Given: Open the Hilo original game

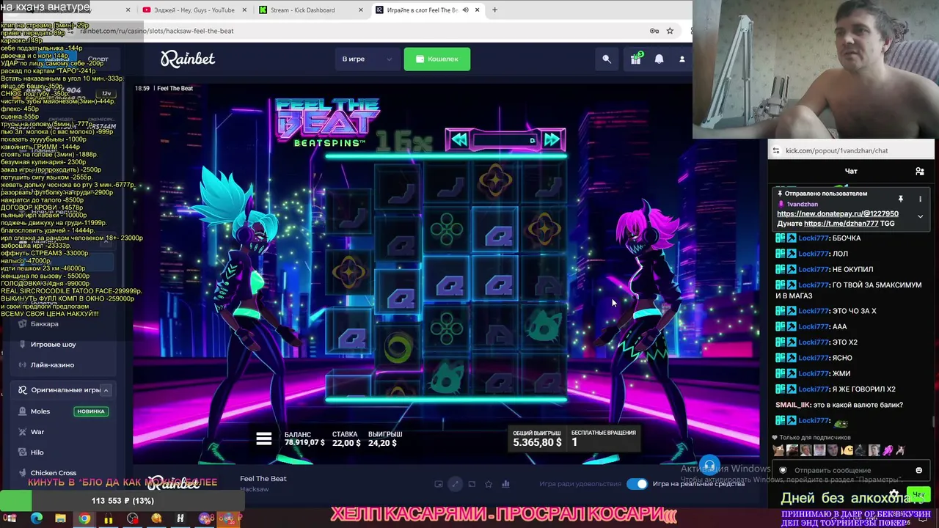Looking at the screenshot, I should (37, 452).
